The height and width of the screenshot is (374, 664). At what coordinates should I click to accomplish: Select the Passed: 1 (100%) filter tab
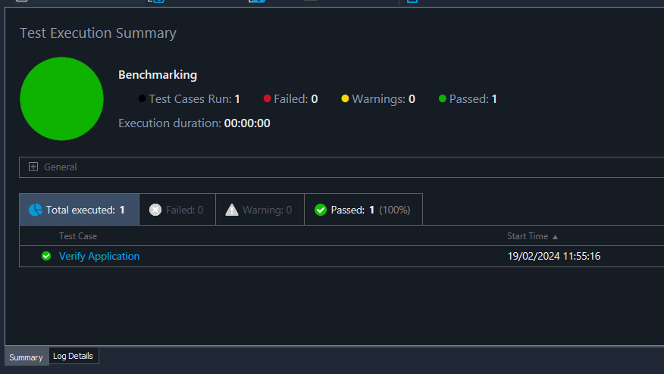[363, 210]
